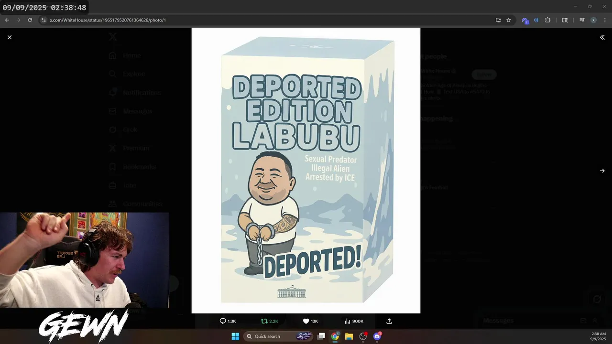Open the Chrome profile avatar
The image size is (612, 344).
point(593,20)
